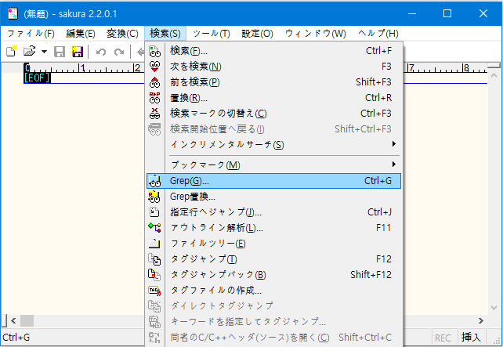Click the icon beside タグジャンプバック
This screenshot has height=347, width=503.
coord(154,274)
